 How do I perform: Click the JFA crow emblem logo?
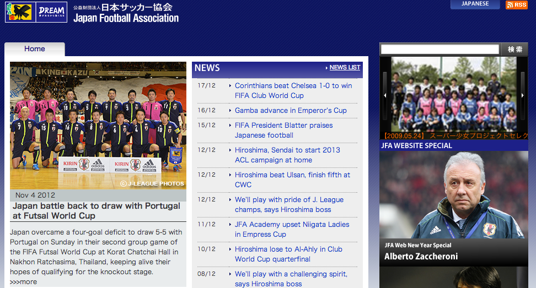click(20, 12)
